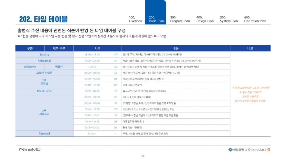Click the 09:08 – 09:10 time cell
The image size is (286, 161).
pos(92,85)
